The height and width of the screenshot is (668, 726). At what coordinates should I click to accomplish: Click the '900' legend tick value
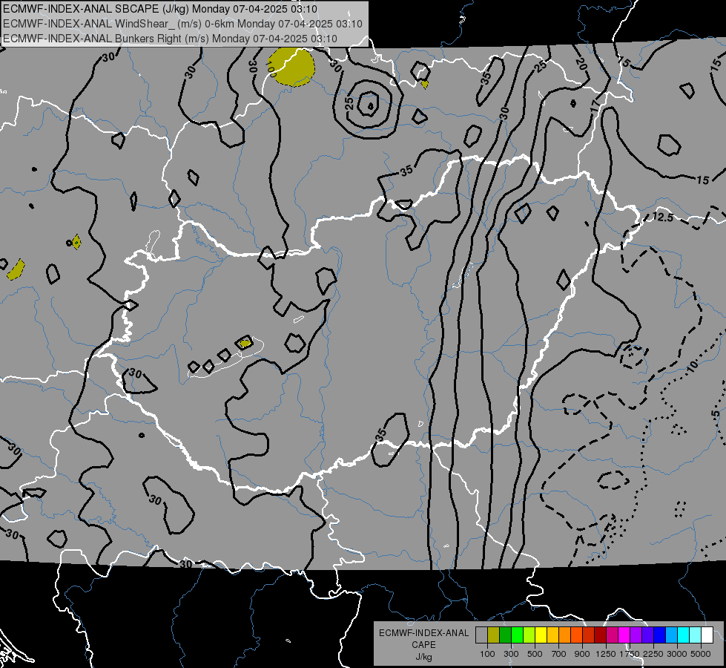point(582,654)
